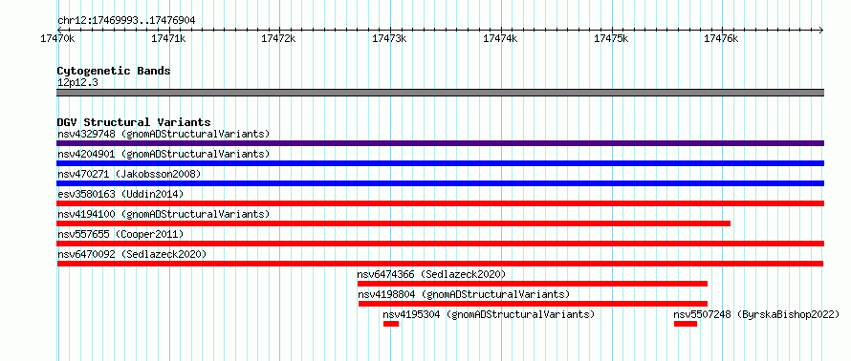The width and height of the screenshot is (851, 361).
Task: Open the esv3580163 Uddin2014 variant label
Action: click(120, 194)
